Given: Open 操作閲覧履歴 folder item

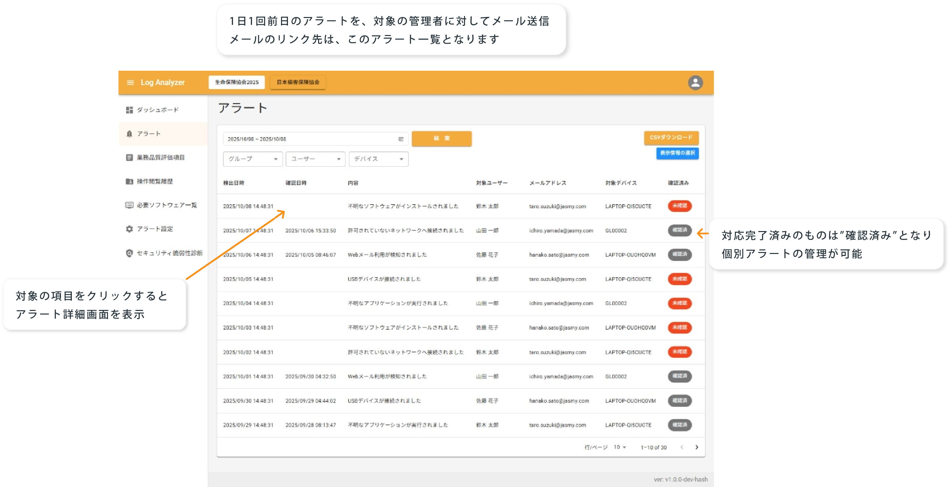Looking at the screenshot, I should coord(155,181).
